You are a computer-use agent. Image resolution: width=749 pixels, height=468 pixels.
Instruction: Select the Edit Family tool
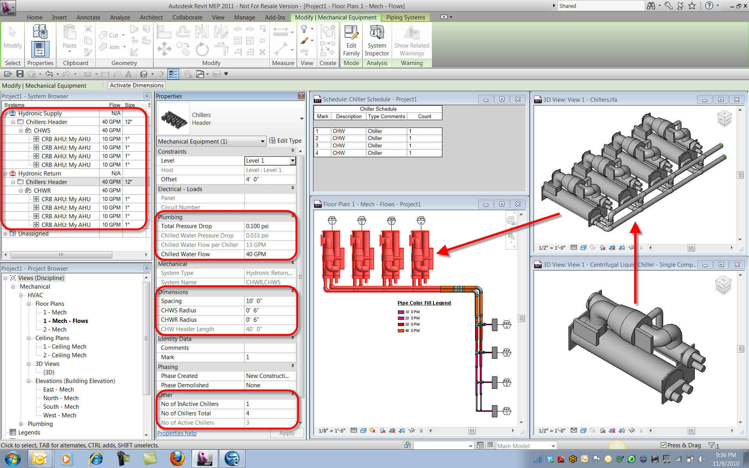pyautogui.click(x=351, y=39)
